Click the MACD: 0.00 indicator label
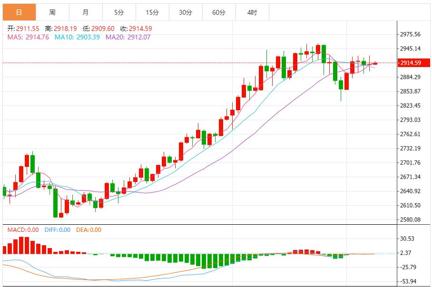Screen dimensions: 432x287 click(23, 230)
